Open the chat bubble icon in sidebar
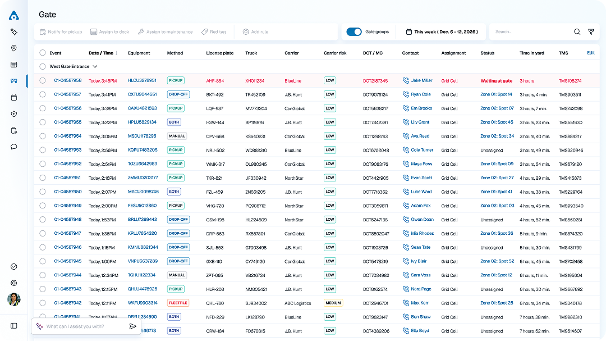 (x=14, y=147)
